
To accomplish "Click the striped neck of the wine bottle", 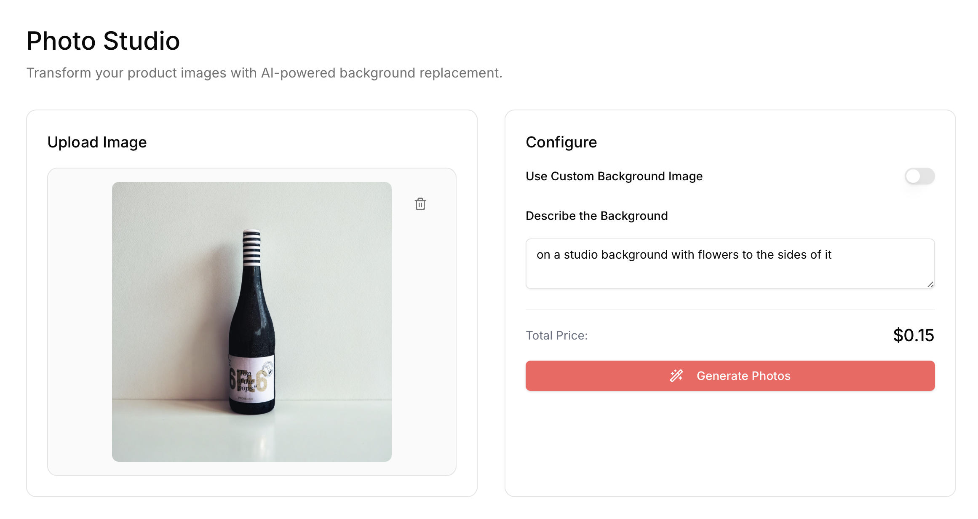I will (251, 248).
